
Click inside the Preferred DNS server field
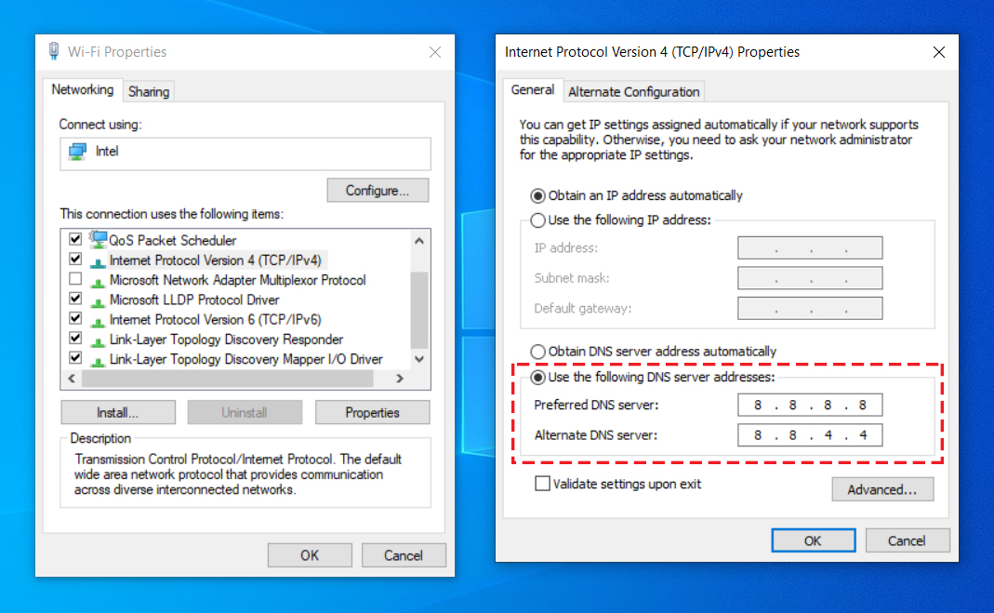click(x=809, y=405)
